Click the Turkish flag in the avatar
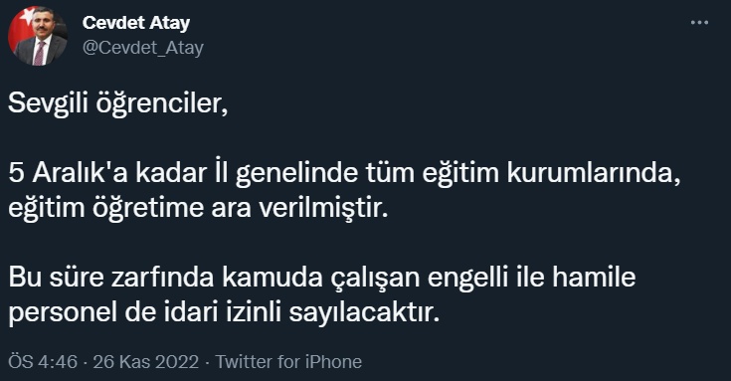 [23, 24]
